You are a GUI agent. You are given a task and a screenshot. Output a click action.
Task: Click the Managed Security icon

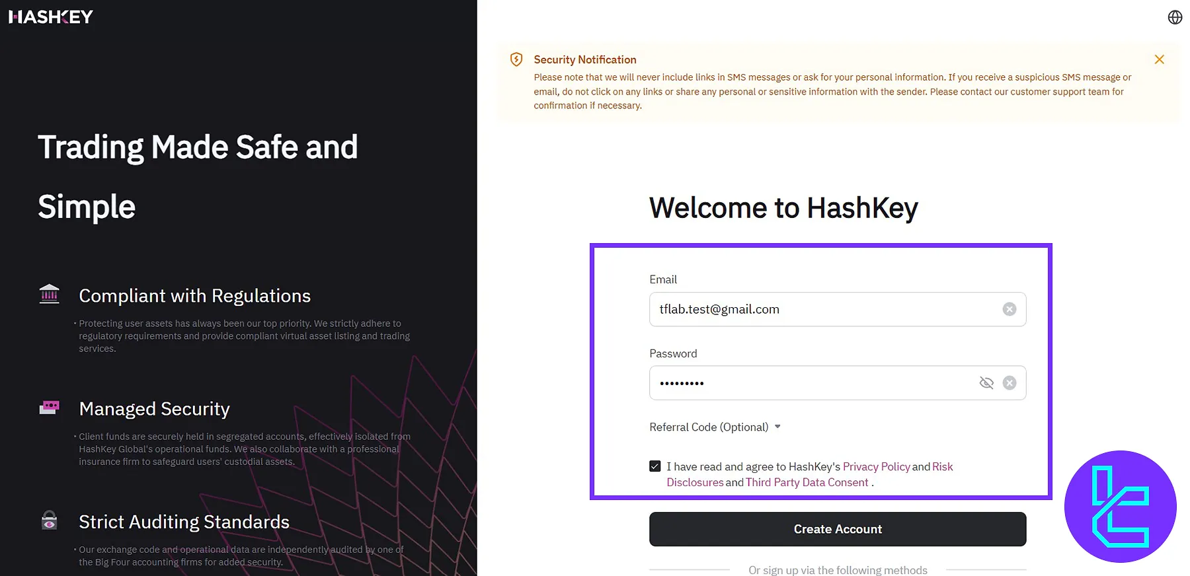pos(49,407)
